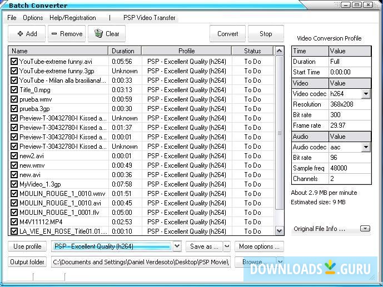Click Profile cell of new.avi row
The width and height of the screenshot is (383, 287).
point(187,175)
